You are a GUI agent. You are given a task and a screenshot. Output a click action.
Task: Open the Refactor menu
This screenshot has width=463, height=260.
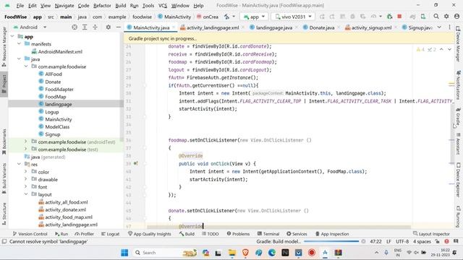102,6
